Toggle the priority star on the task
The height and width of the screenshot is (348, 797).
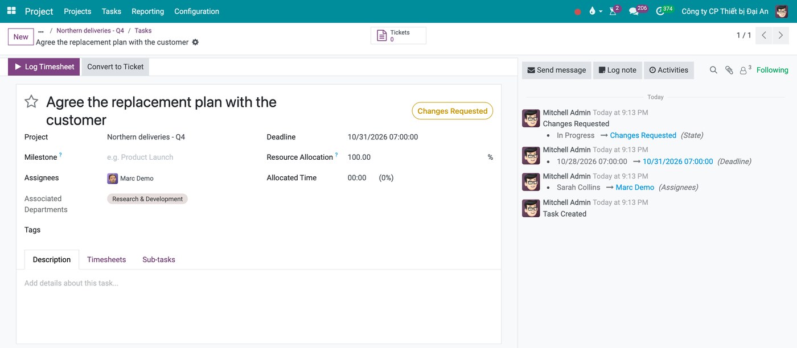tap(31, 102)
